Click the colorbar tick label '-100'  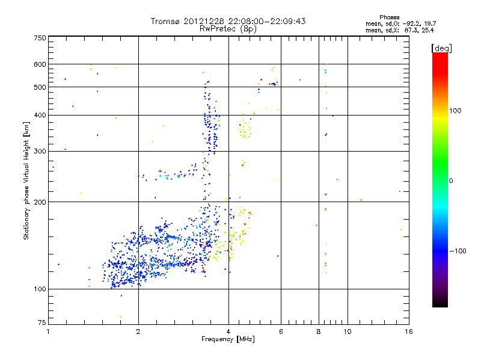point(458,251)
